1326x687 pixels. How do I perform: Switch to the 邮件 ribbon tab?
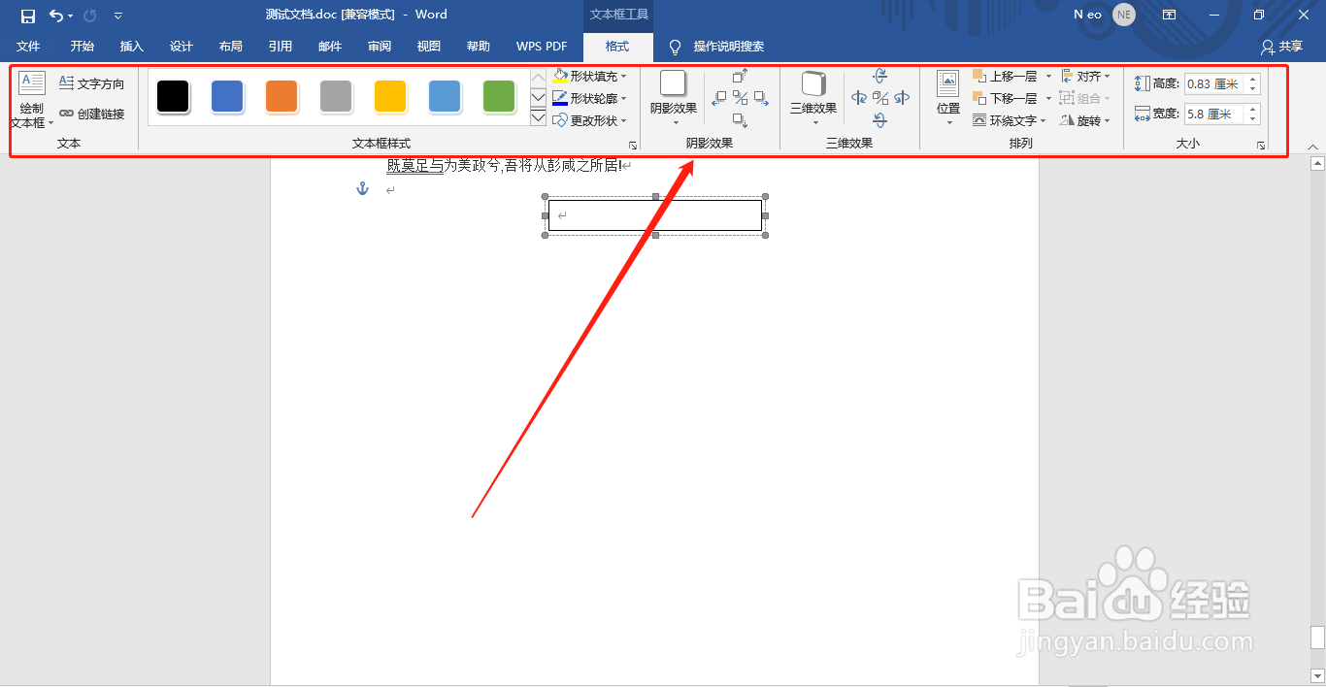point(330,47)
